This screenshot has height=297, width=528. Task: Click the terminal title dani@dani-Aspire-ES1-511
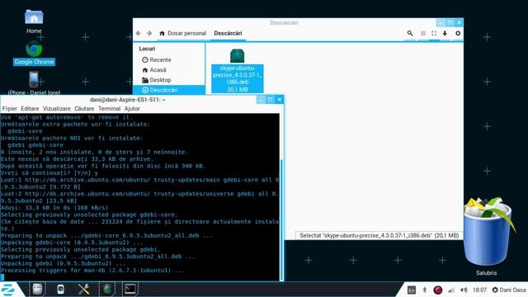click(127, 100)
